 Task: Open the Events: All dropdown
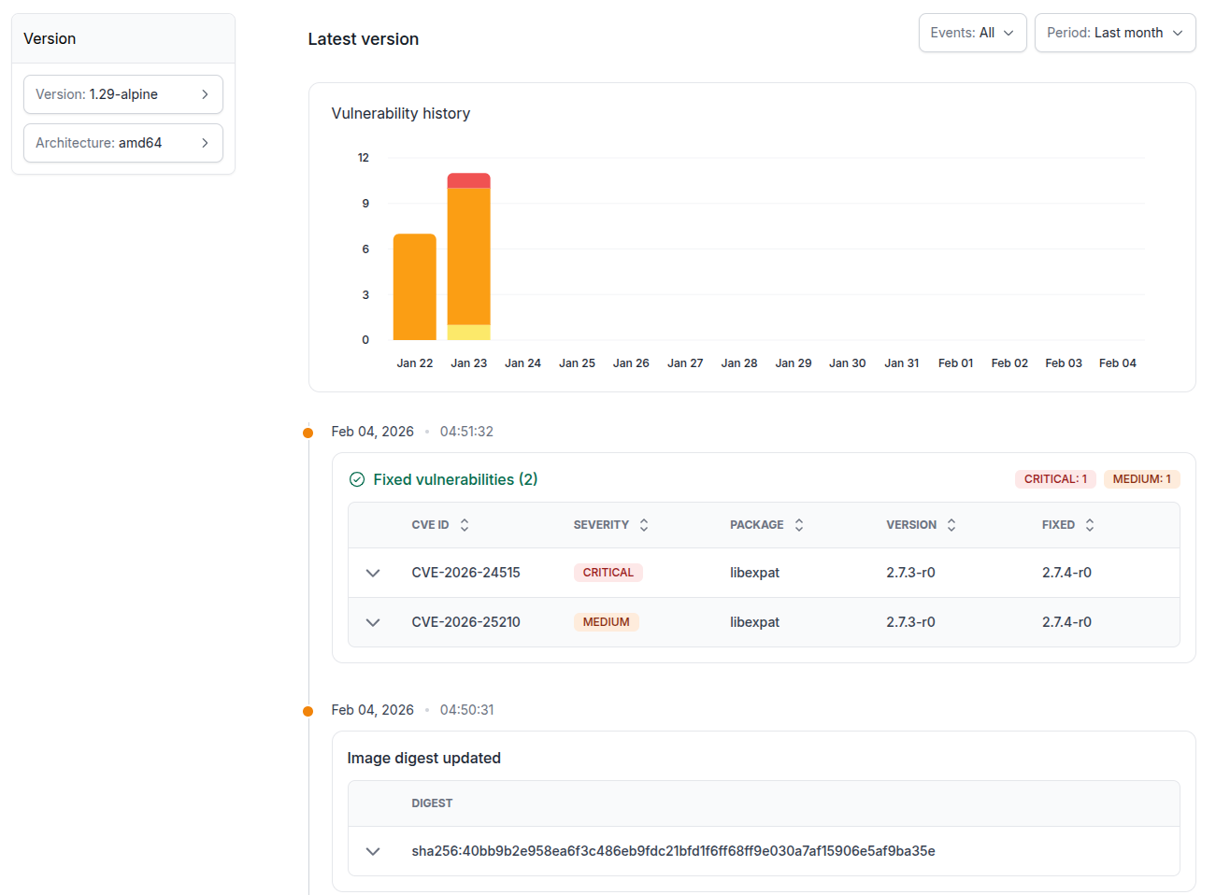(972, 33)
